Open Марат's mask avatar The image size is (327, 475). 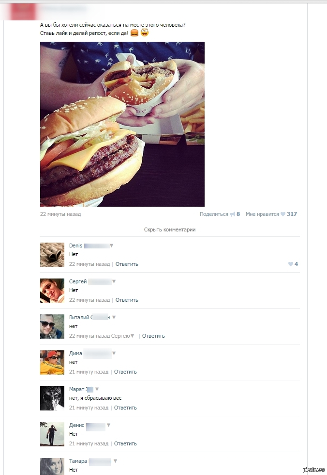click(x=52, y=398)
